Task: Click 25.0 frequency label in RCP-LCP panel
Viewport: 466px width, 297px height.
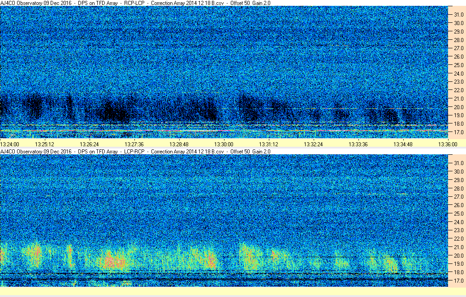Action: [458, 65]
